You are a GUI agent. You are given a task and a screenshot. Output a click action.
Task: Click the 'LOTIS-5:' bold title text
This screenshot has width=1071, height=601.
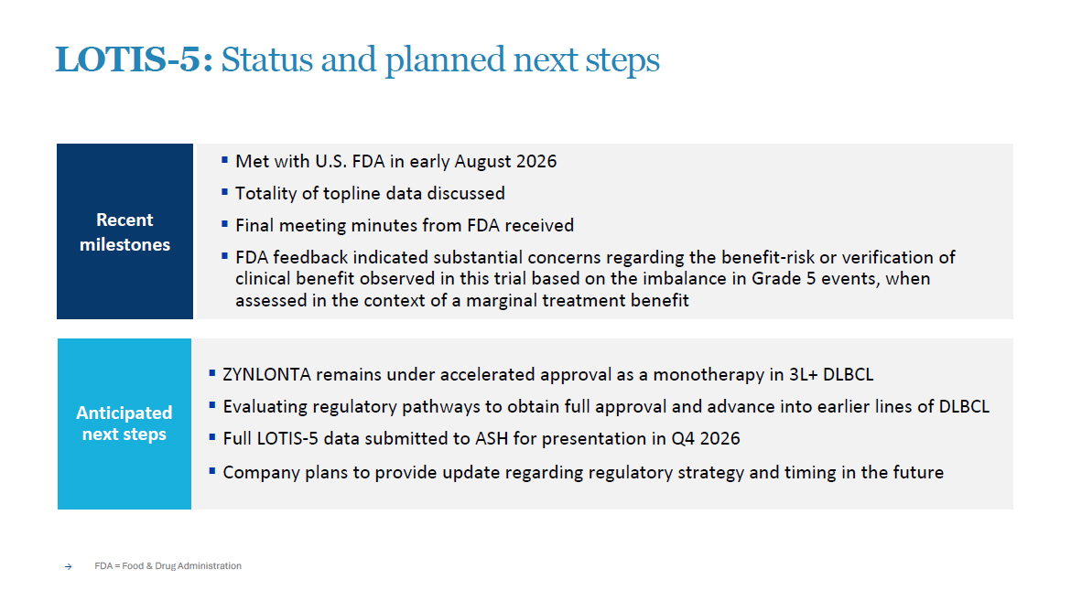[x=134, y=59]
